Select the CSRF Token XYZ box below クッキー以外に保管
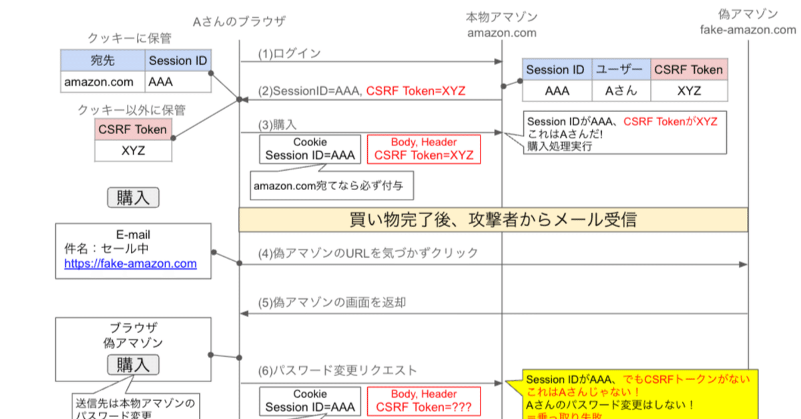Image resolution: width=801 pixels, height=419 pixels. (133, 140)
